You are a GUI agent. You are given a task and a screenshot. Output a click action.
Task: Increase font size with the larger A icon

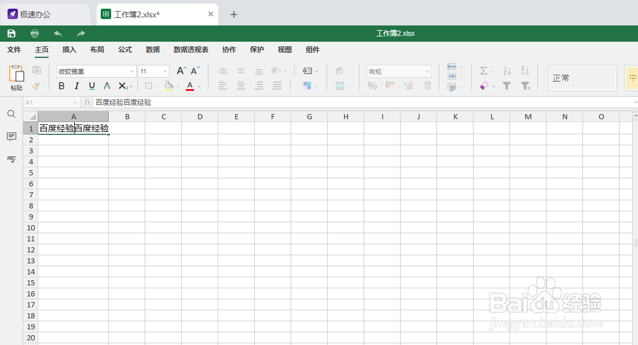click(181, 71)
